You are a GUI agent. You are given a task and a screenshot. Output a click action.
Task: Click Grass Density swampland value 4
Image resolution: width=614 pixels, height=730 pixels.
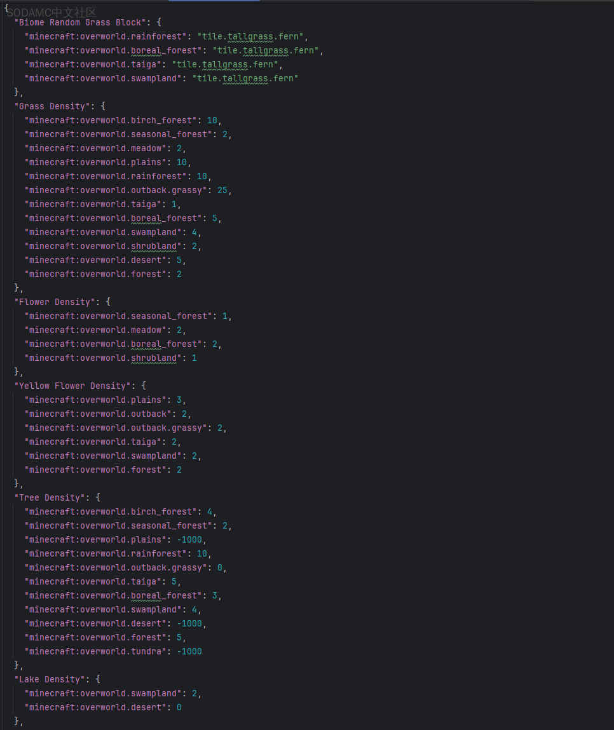194,232
